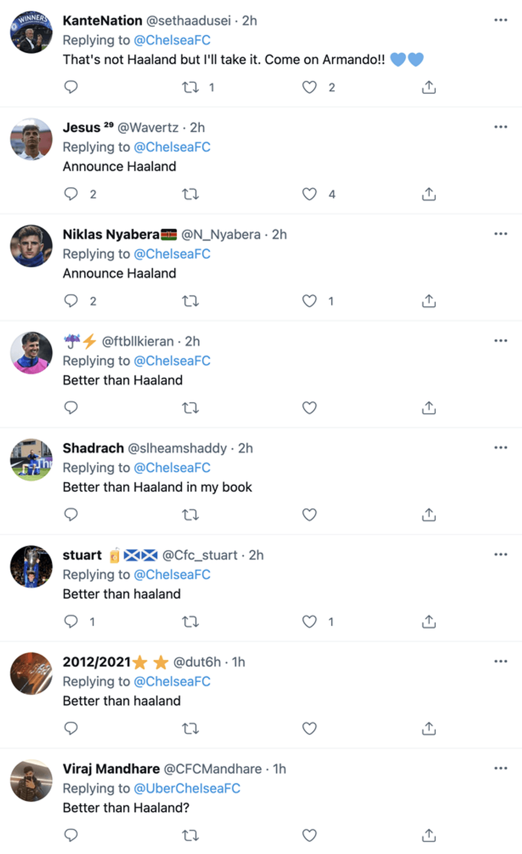This screenshot has height=854, width=522.
Task: Retweet Shadrach's tweet
Action: point(190,515)
